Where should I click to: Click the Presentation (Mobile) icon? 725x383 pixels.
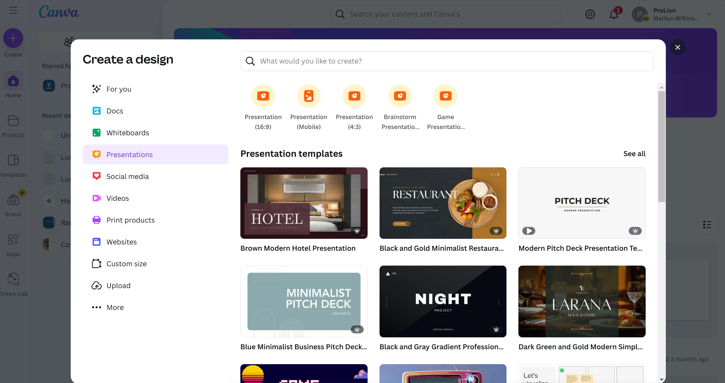pos(309,96)
